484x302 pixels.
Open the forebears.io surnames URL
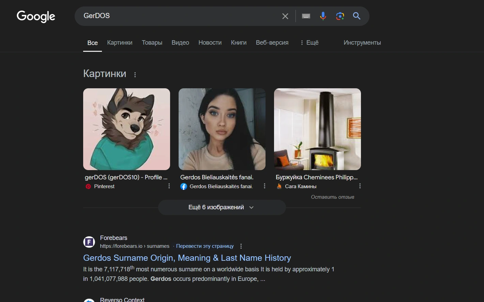click(x=135, y=246)
